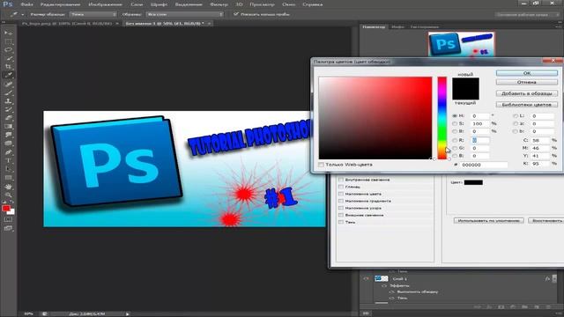Open the tool preset picker arrow
This screenshot has width=564, height=317.
coord(23,15)
